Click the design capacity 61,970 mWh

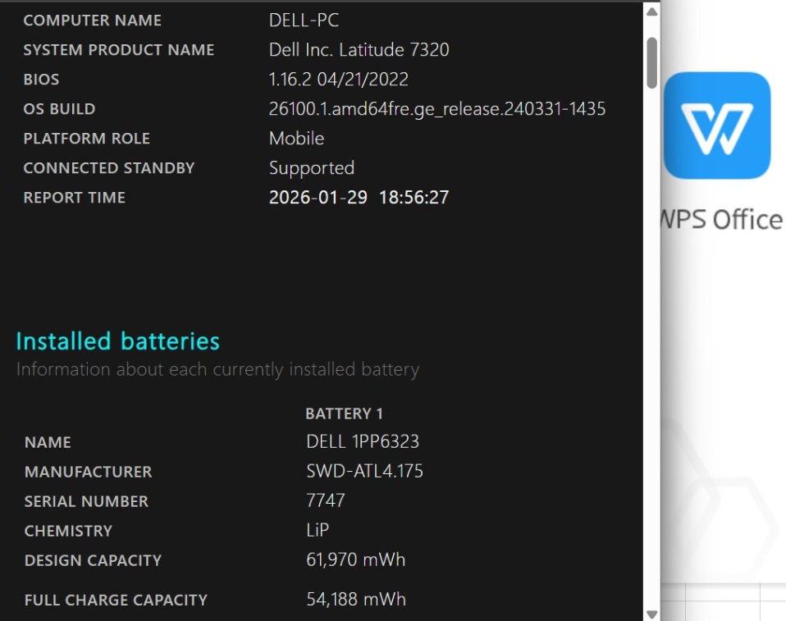(x=355, y=559)
